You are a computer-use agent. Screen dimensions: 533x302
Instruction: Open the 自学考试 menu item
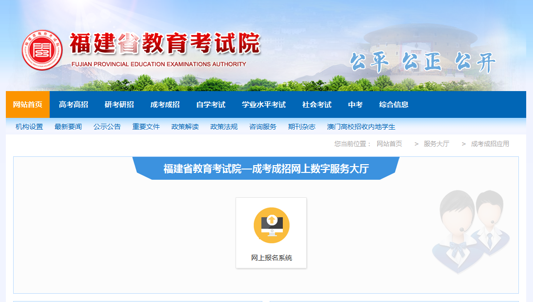[x=211, y=104]
